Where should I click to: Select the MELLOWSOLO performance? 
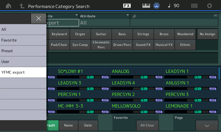click(x=126, y=106)
